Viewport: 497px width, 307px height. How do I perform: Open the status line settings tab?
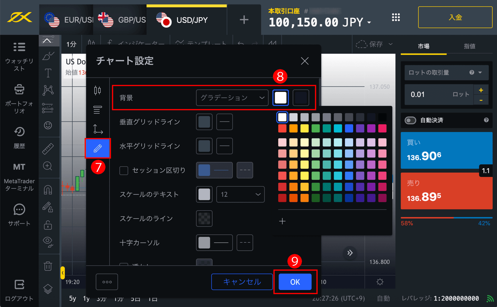(x=97, y=110)
